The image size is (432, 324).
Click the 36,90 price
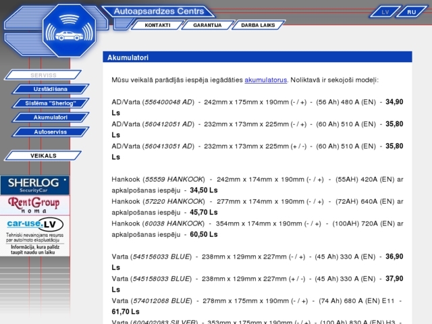point(394,256)
